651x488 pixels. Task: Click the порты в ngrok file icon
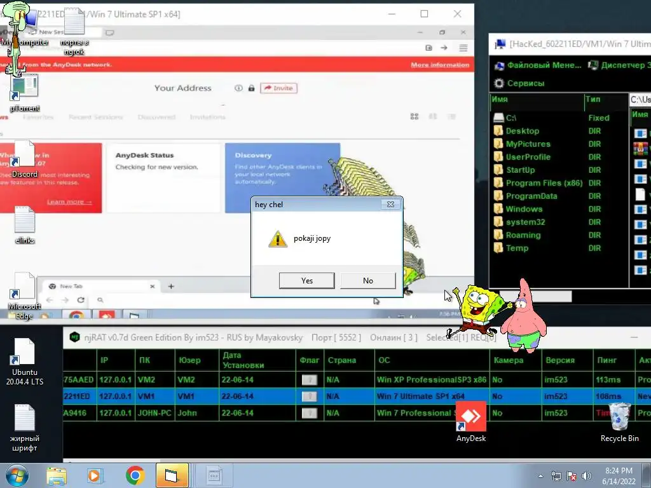74,31
